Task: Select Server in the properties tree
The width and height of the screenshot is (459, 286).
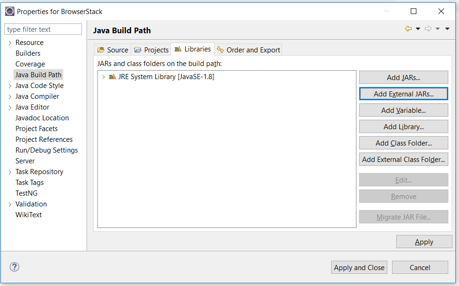Action: pos(25,161)
